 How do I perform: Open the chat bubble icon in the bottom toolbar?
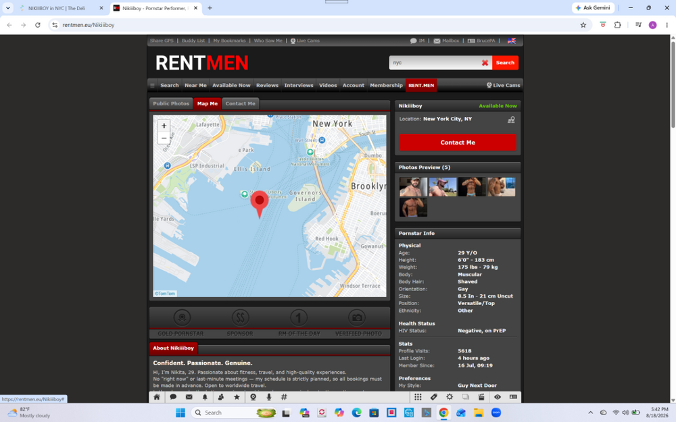[x=173, y=397]
